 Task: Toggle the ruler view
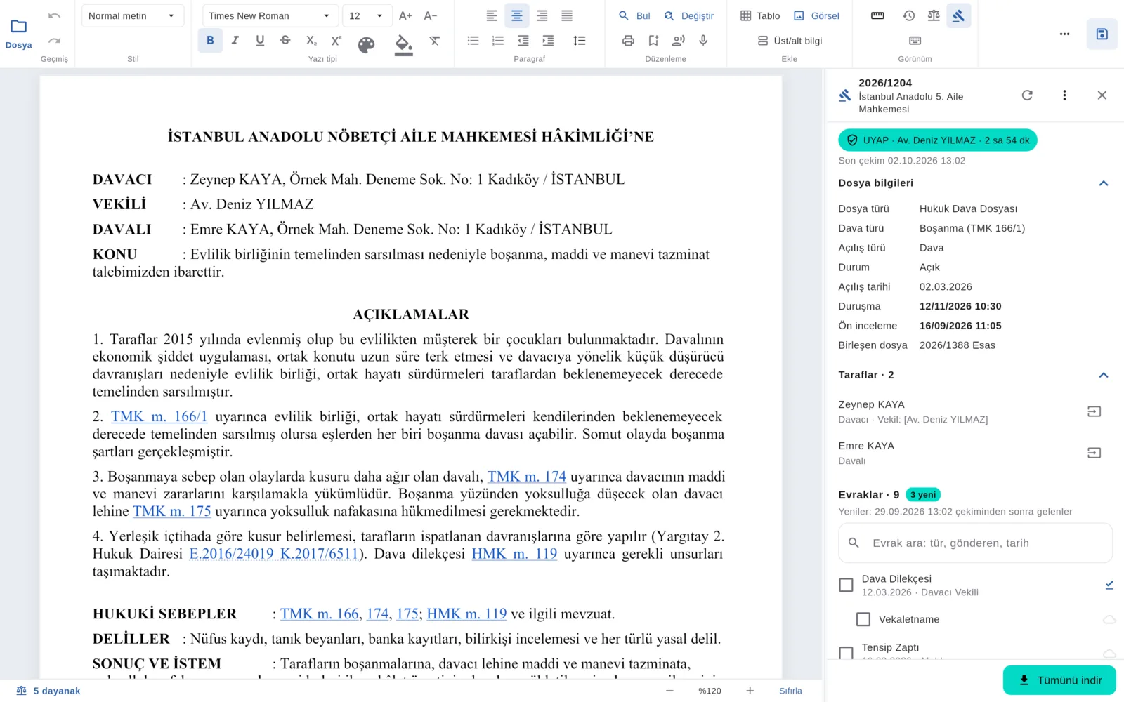click(x=877, y=15)
